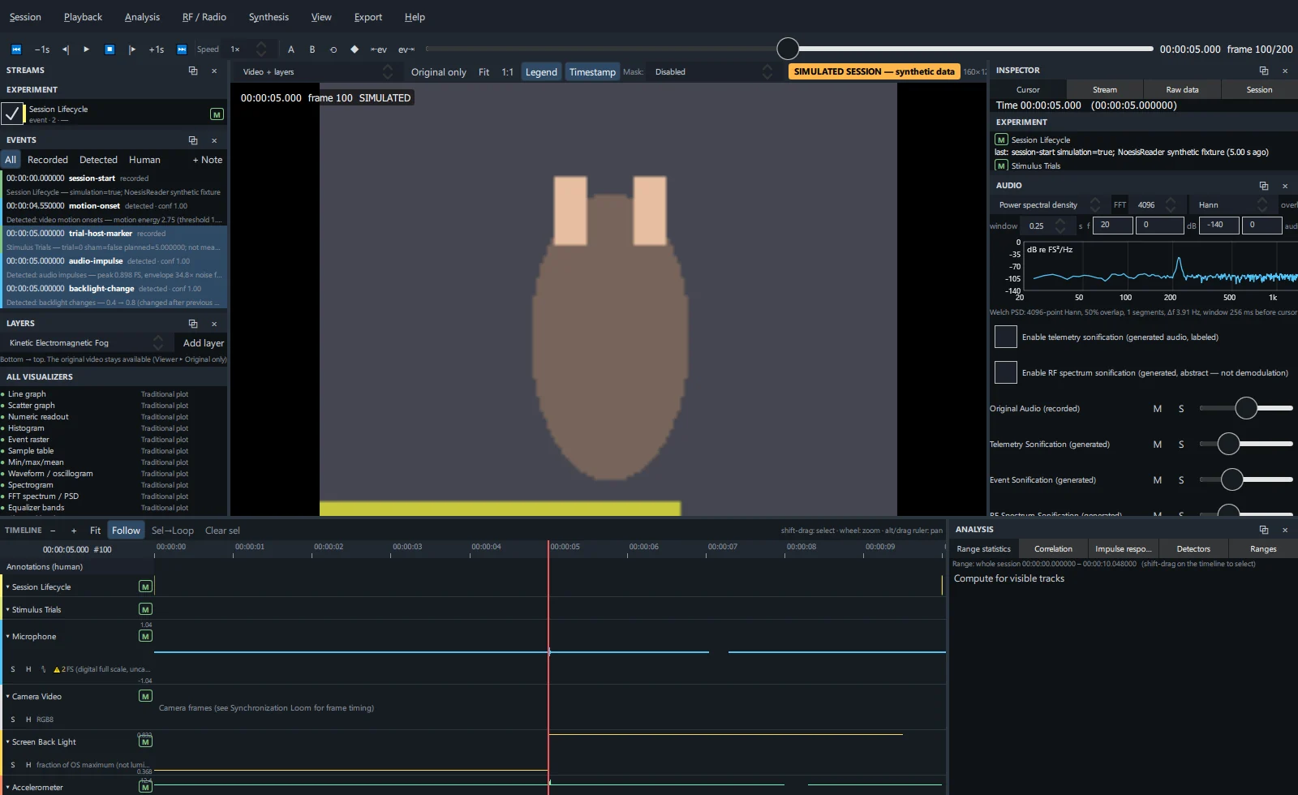Toggle loop icon next to marker B
Screen dimensions: 1298x795
333,49
